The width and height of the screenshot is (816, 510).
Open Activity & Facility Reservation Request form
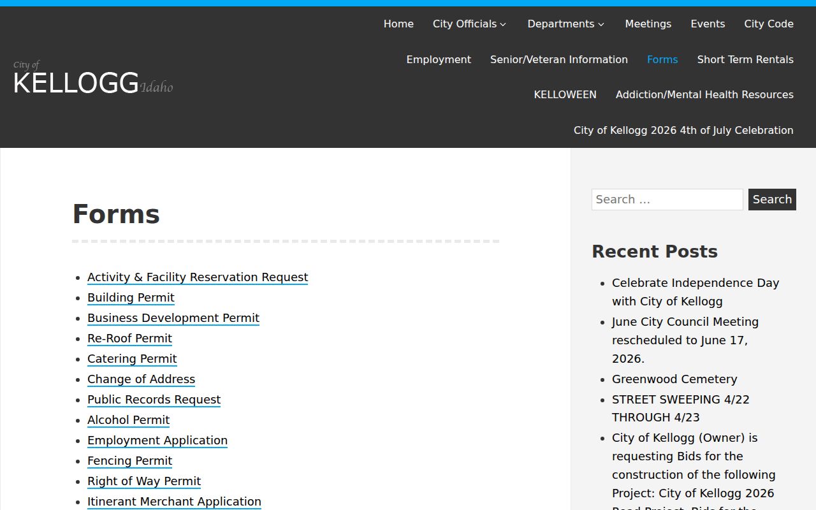198,277
